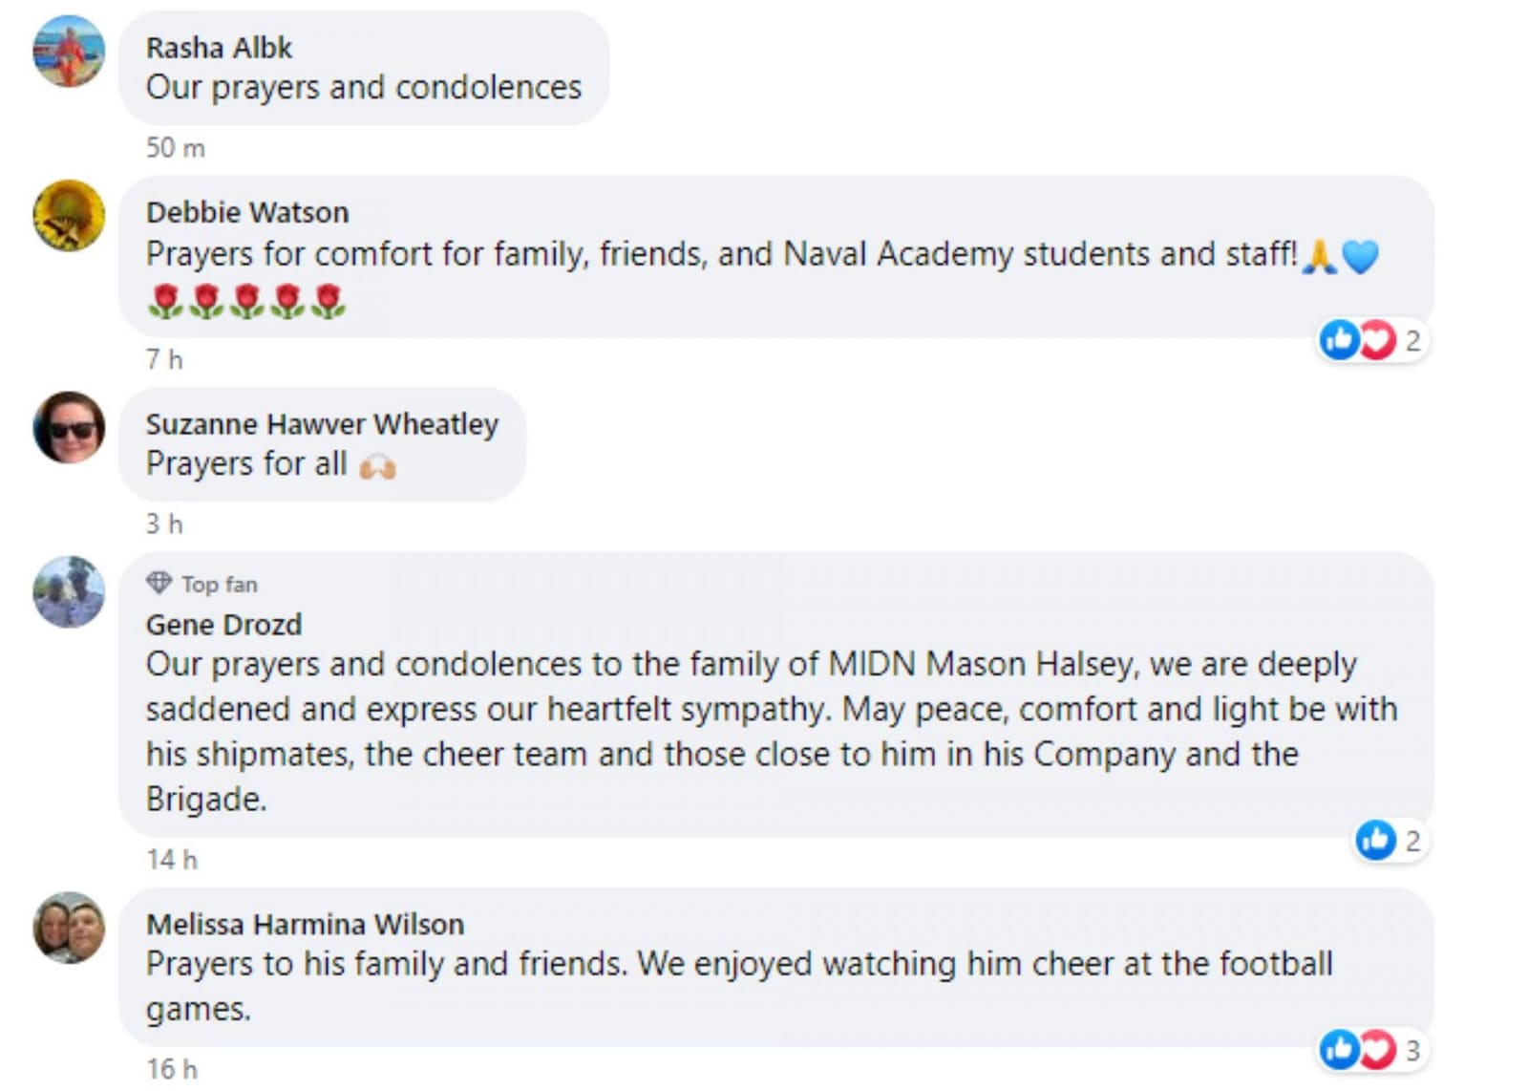The width and height of the screenshot is (1528, 1091).
Task: Open the Gene Drozd name link
Action: pyautogui.click(x=223, y=625)
